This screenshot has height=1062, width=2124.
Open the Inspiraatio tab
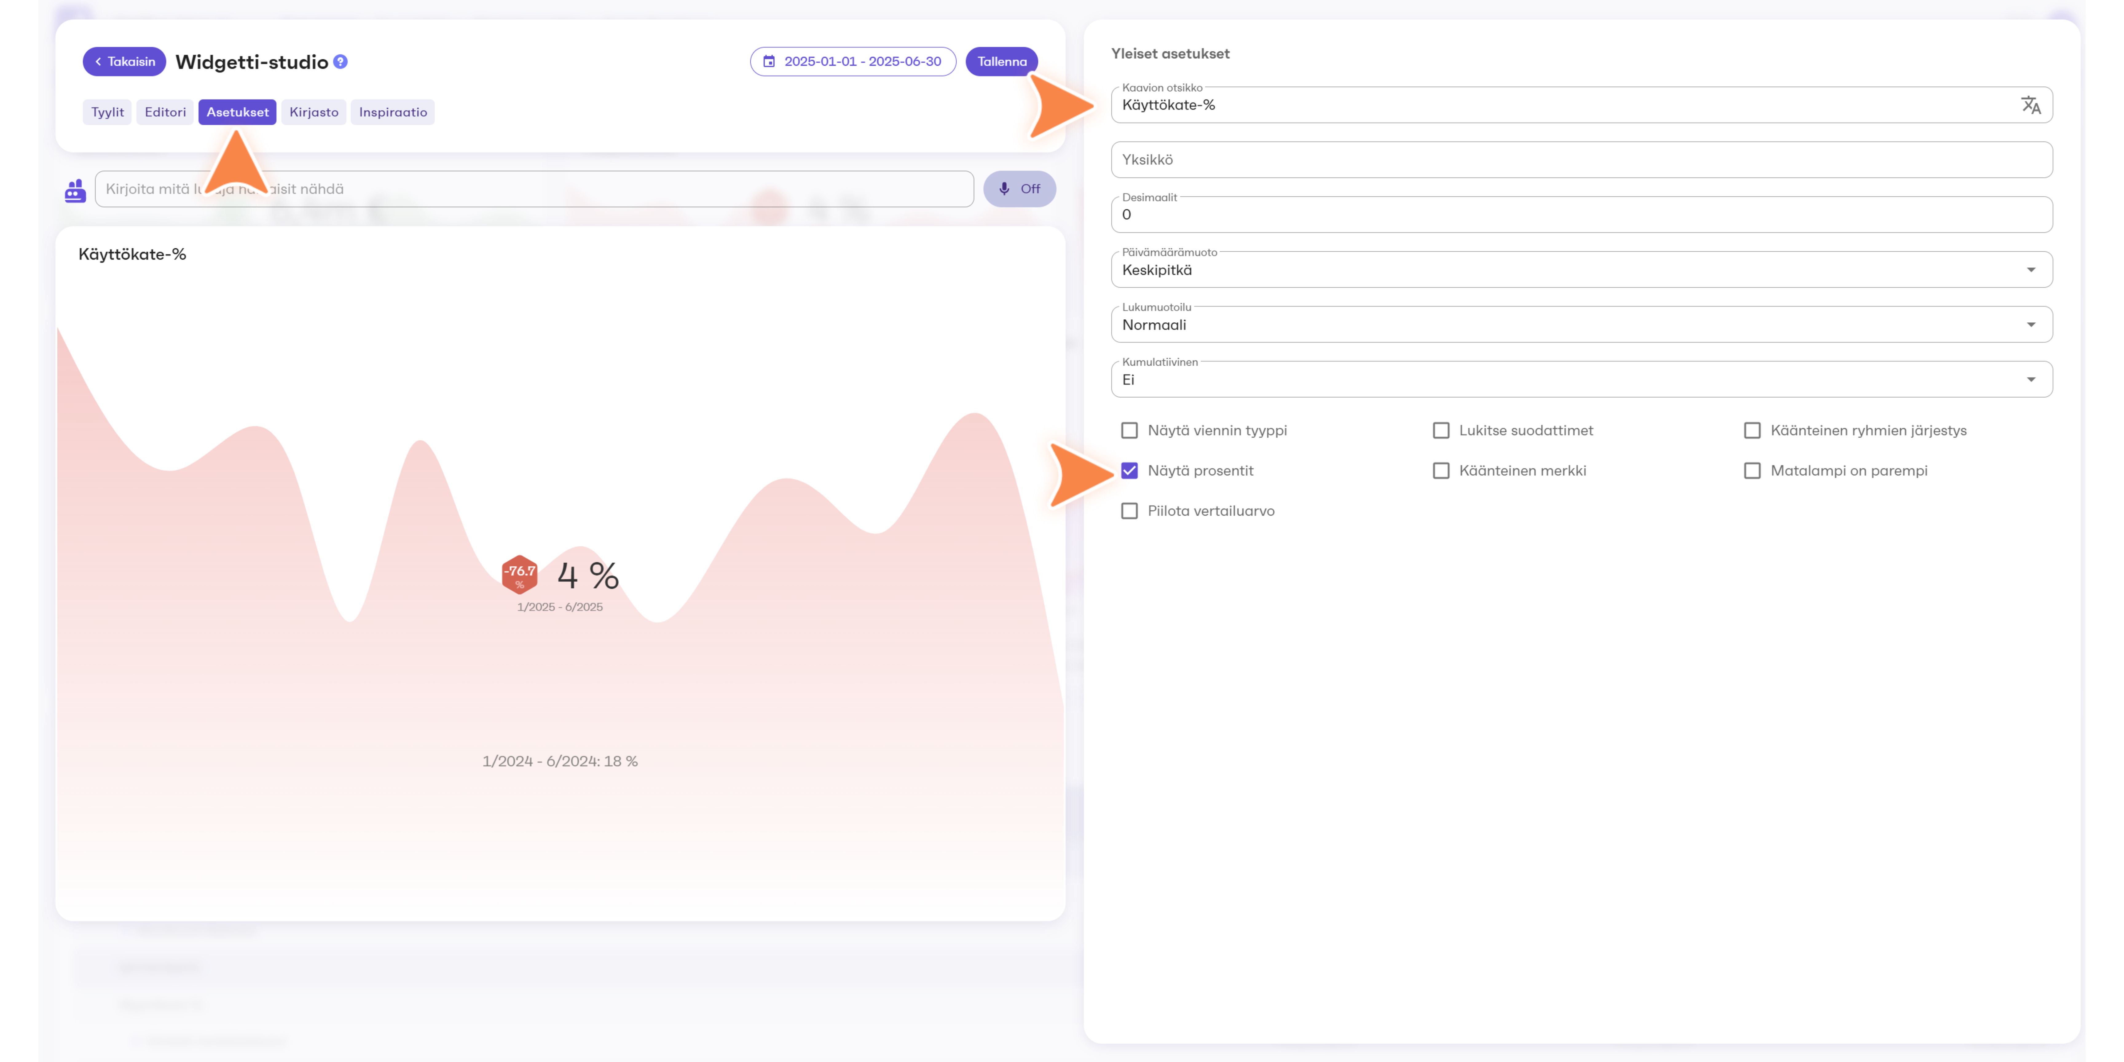tap(392, 112)
